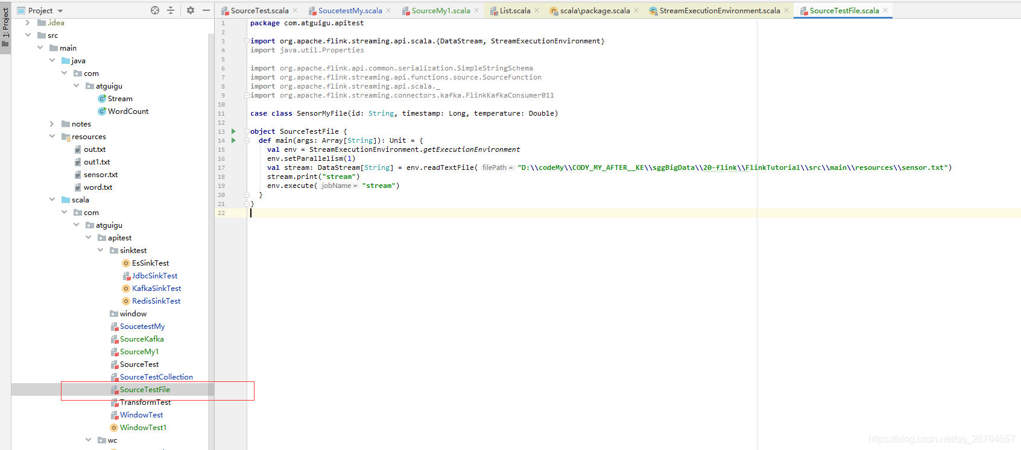The width and height of the screenshot is (1021, 450).
Task: Expand the notes folder
Action: [52, 124]
